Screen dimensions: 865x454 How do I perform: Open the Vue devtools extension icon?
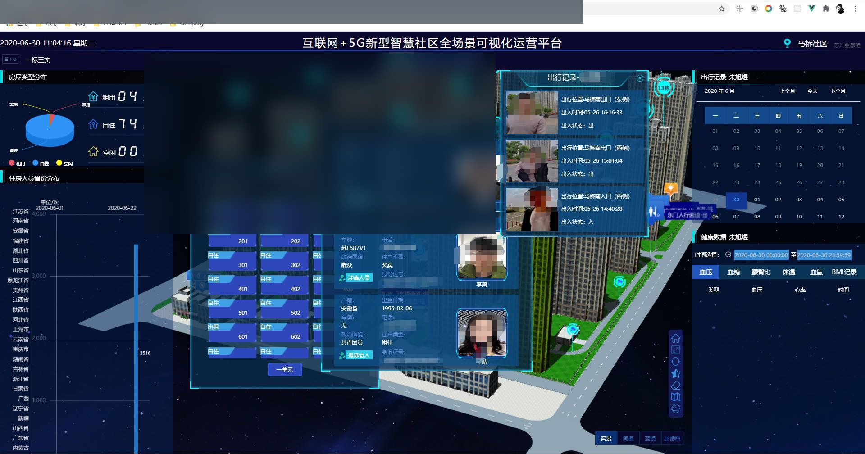coord(811,9)
